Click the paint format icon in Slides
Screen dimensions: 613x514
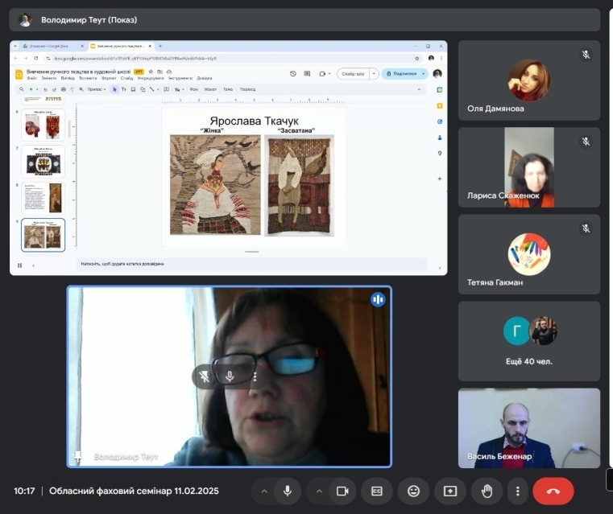(x=72, y=89)
